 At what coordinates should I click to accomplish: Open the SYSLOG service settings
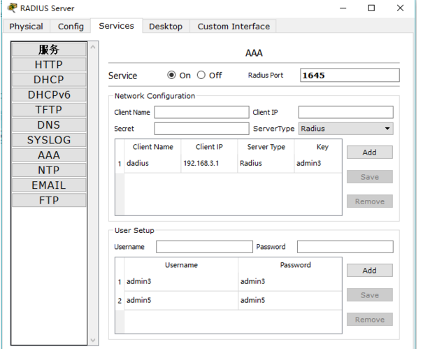coord(49,140)
